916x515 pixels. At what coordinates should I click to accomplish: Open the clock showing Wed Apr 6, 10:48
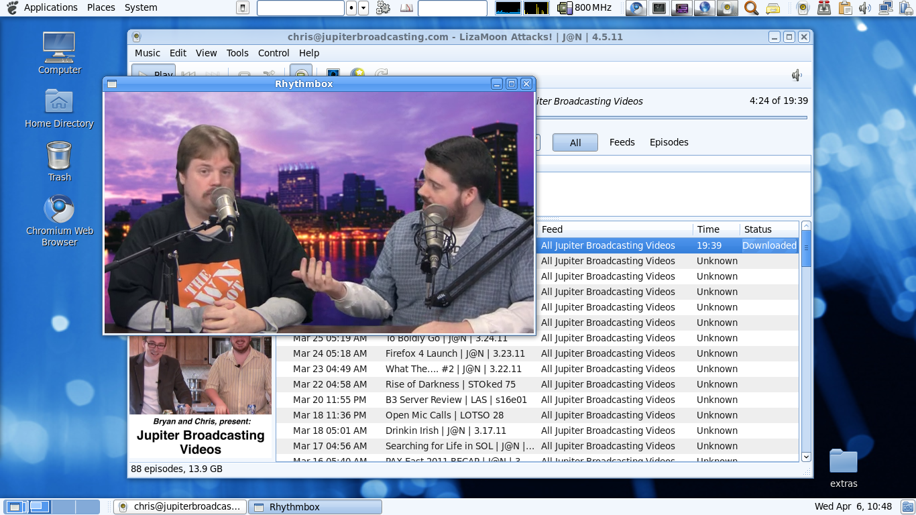point(853,506)
